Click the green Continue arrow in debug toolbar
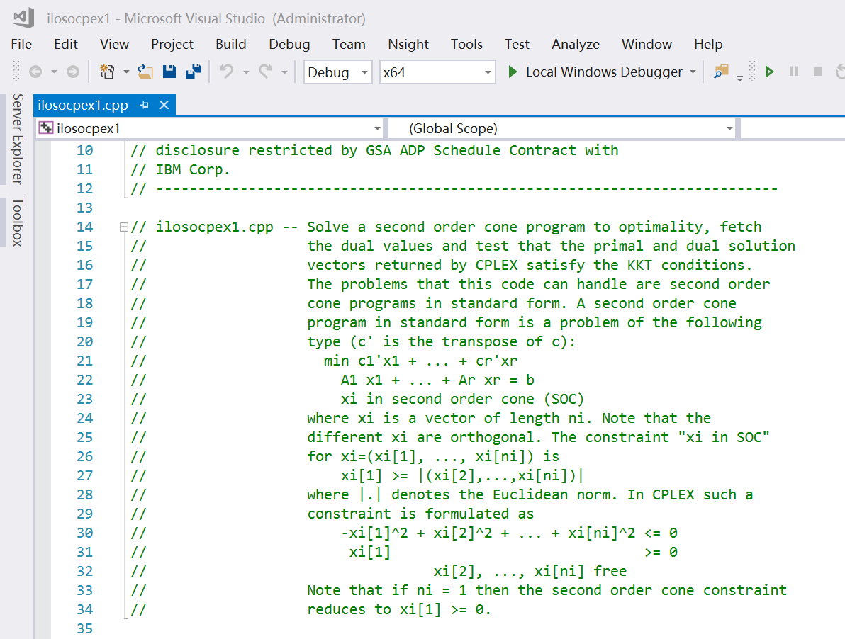Viewport: 845px width, 639px height. [x=770, y=72]
